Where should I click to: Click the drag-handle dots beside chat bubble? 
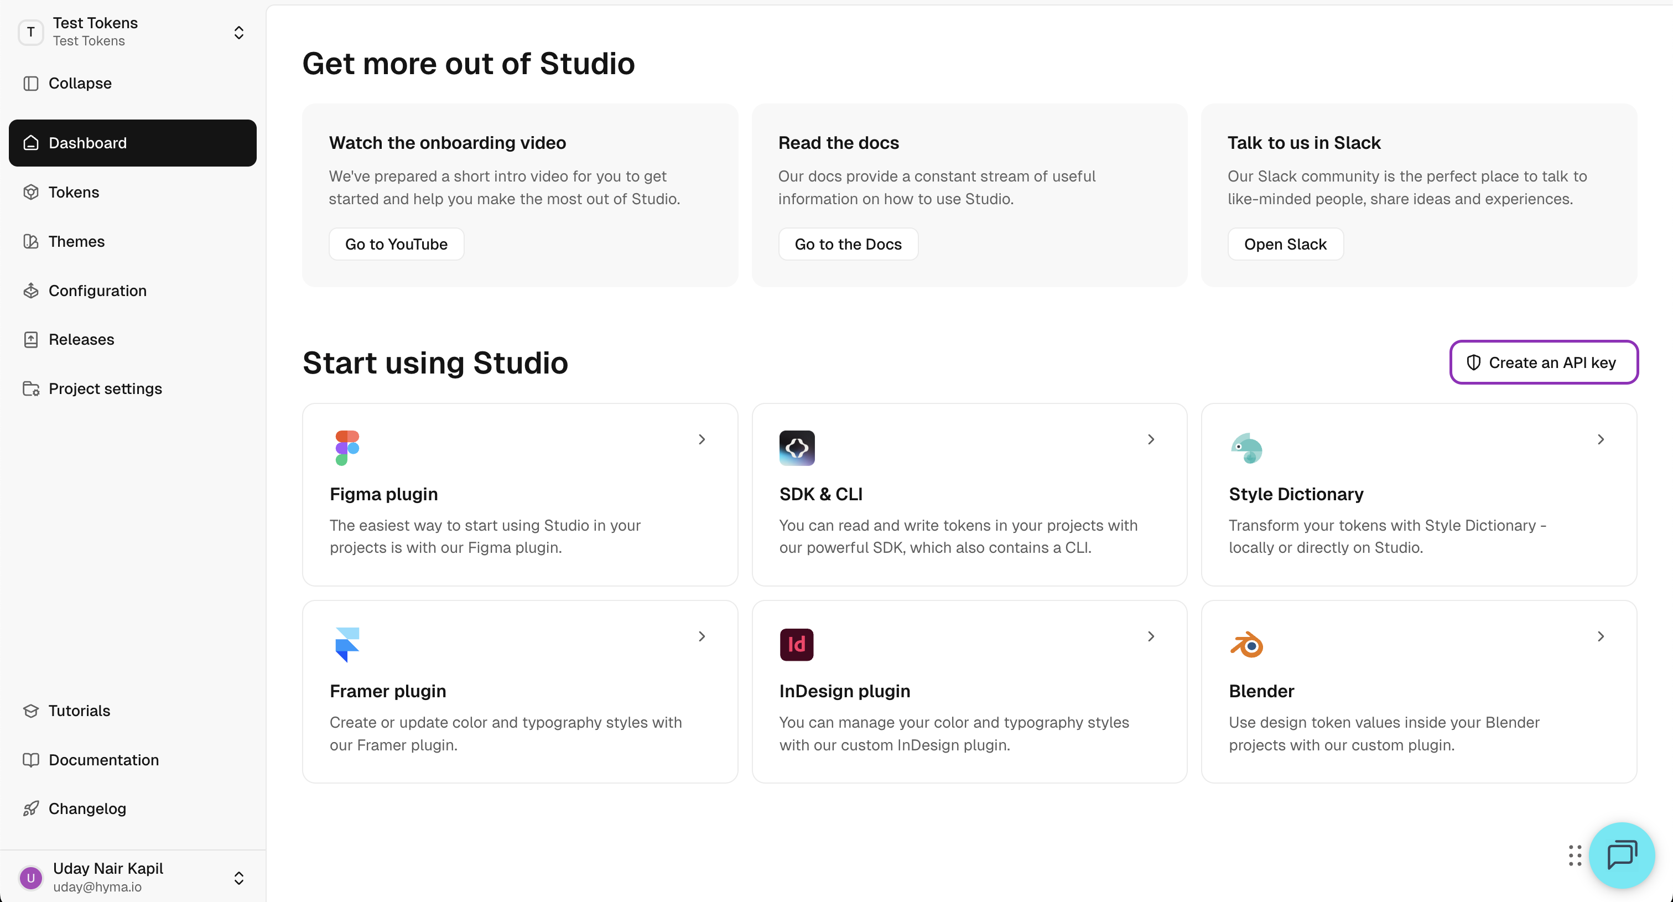click(x=1575, y=856)
